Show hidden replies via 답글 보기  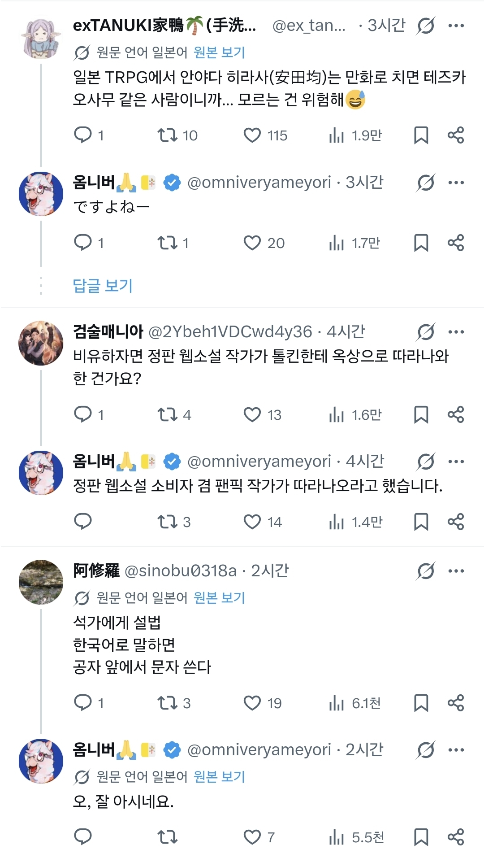click(103, 286)
